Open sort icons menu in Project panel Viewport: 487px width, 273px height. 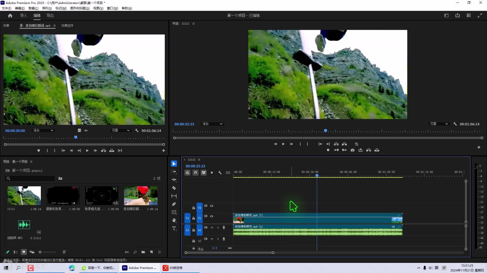tap(64, 252)
